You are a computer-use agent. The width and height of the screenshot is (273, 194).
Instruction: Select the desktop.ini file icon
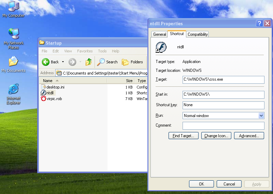click(43, 87)
